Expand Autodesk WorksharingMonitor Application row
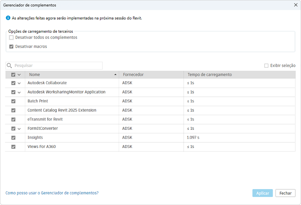This screenshot has width=301, height=205. (19, 92)
